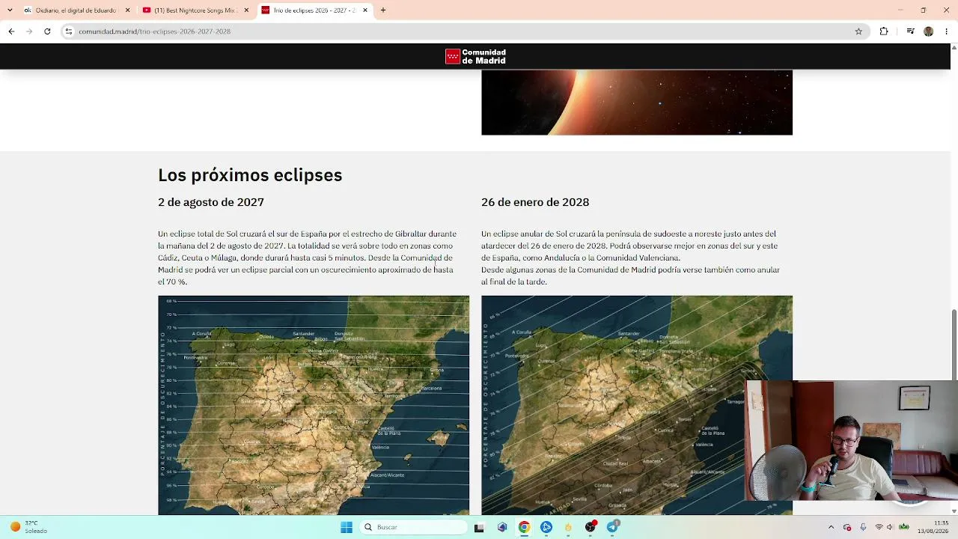
Task: Click the microphone tray icon
Action: click(x=863, y=527)
